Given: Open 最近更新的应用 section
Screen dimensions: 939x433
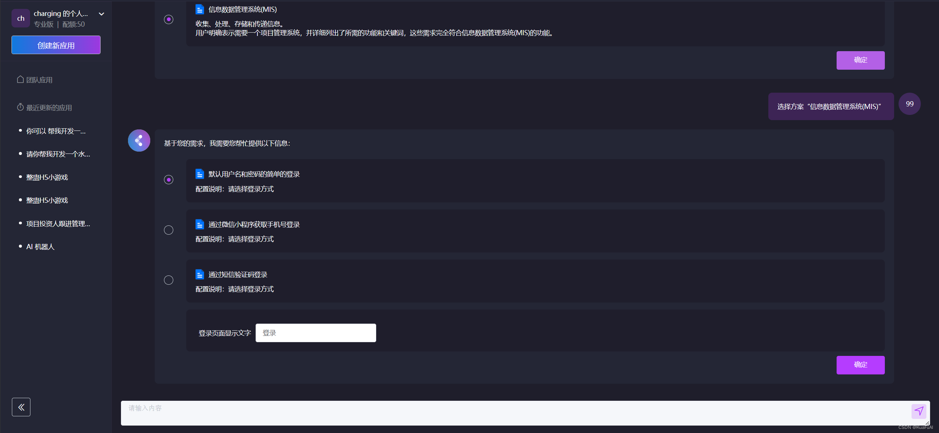Looking at the screenshot, I should pos(49,108).
